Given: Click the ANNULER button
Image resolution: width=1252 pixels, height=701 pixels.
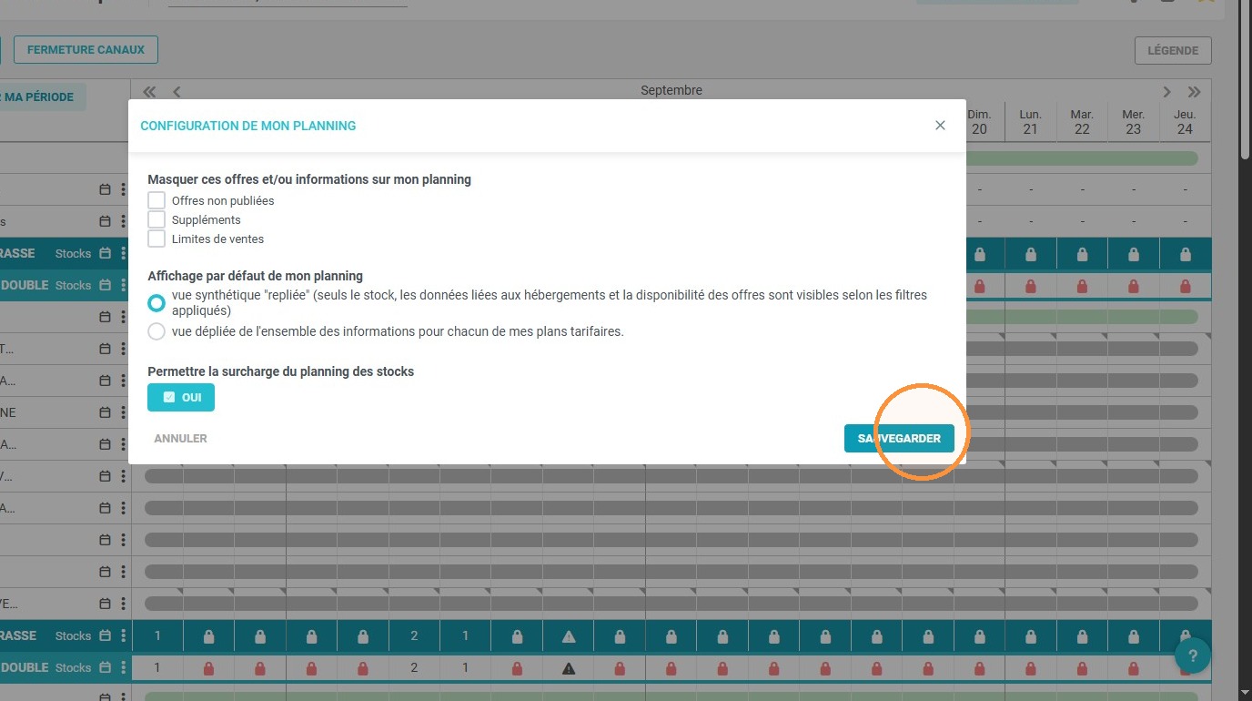Looking at the screenshot, I should (x=180, y=439).
